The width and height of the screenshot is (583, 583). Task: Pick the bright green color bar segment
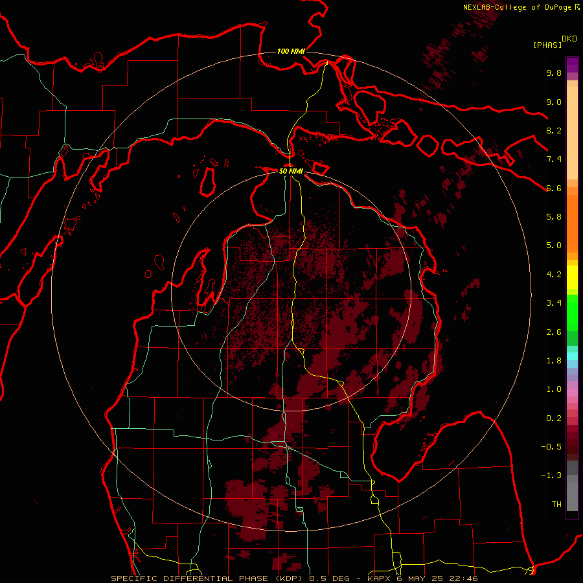[x=572, y=312]
